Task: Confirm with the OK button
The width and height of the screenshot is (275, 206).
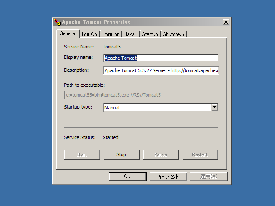Action: (128, 176)
